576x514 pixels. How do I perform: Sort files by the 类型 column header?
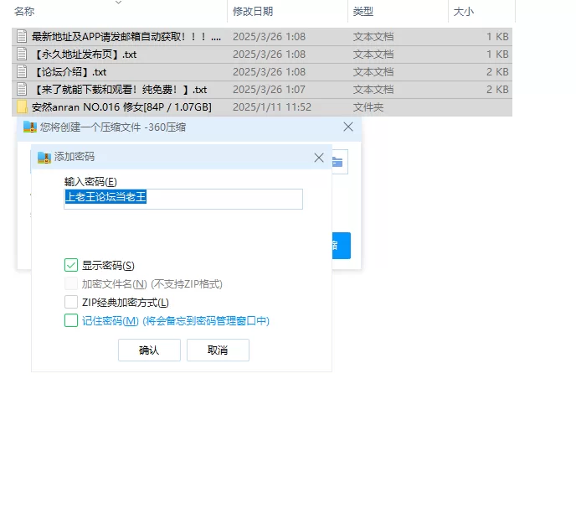[363, 12]
